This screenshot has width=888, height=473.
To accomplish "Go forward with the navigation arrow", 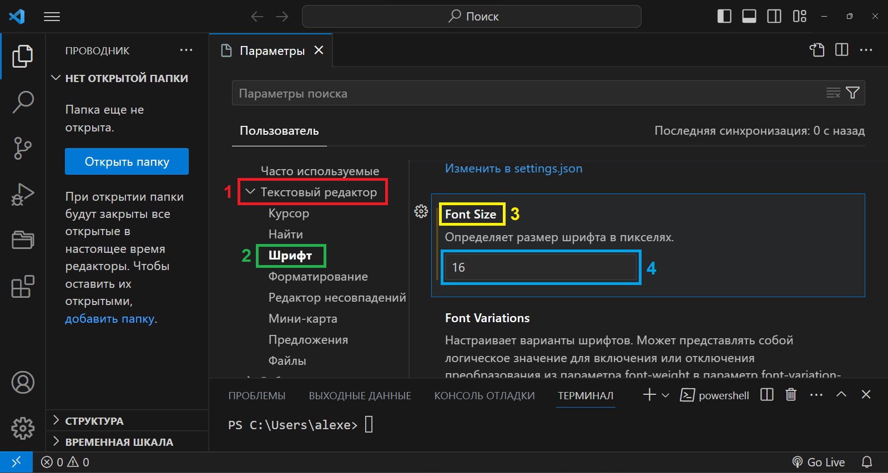I will 282,17.
